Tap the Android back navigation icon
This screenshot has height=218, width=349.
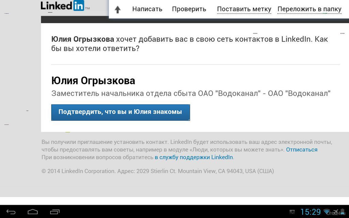[x=11, y=212]
